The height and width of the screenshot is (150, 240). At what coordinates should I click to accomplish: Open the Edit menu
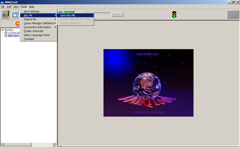(9, 7)
